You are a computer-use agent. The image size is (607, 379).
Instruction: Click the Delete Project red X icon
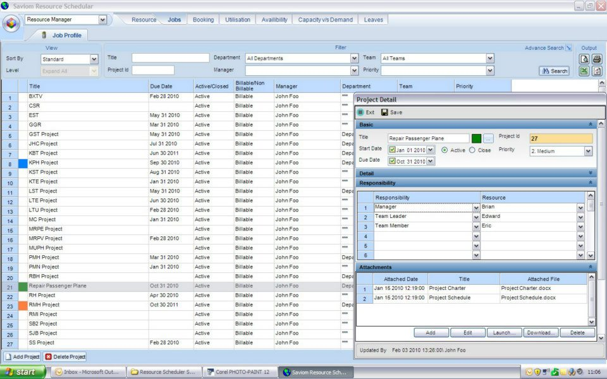(x=49, y=356)
